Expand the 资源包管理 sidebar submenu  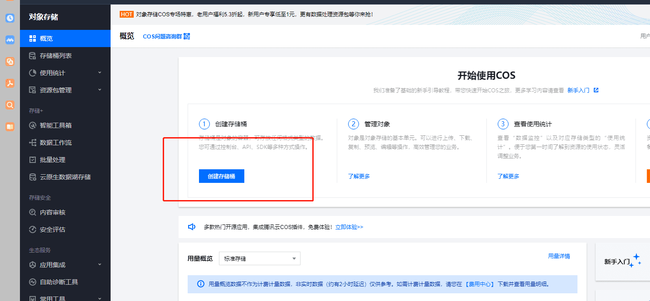coord(100,90)
